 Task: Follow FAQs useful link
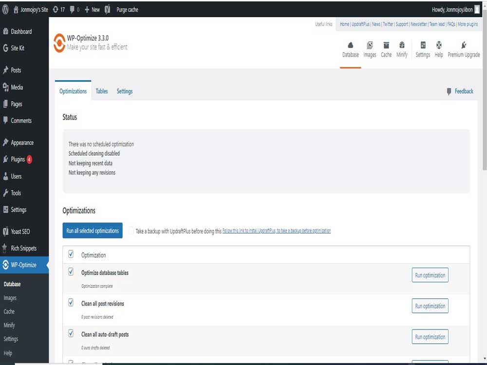451,24
